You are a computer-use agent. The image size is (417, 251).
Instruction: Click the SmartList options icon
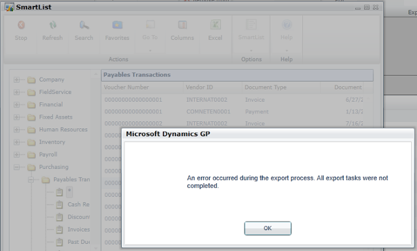251,25
